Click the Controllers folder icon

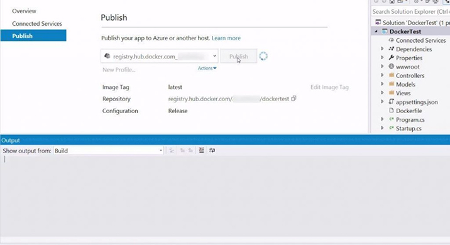point(391,75)
